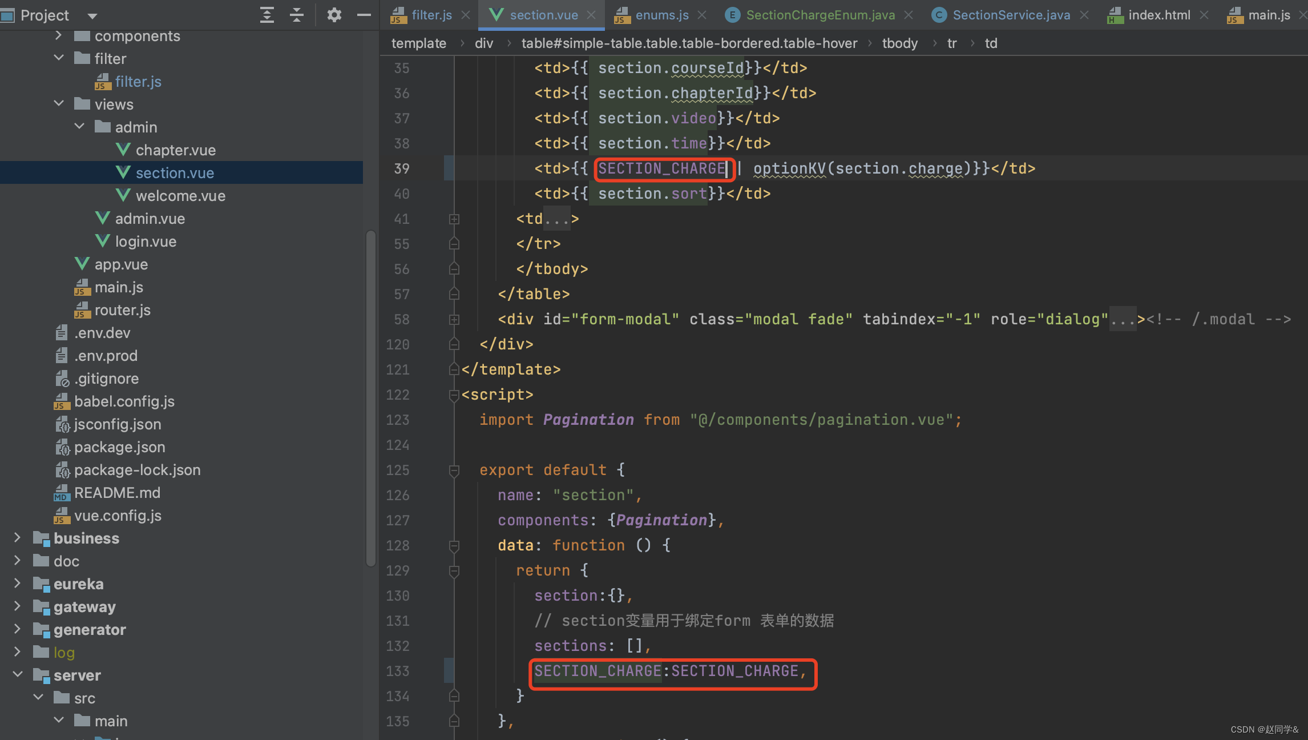Close the filter.js editor tab
This screenshot has width=1308, height=740.
pos(466,15)
